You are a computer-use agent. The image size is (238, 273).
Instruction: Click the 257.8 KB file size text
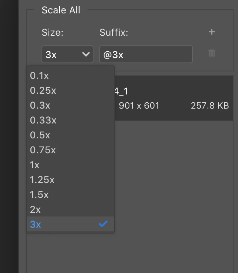pos(210,106)
